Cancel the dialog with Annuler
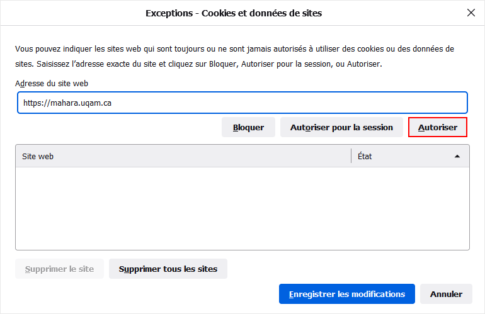This screenshot has width=485, height=314. [x=446, y=294]
